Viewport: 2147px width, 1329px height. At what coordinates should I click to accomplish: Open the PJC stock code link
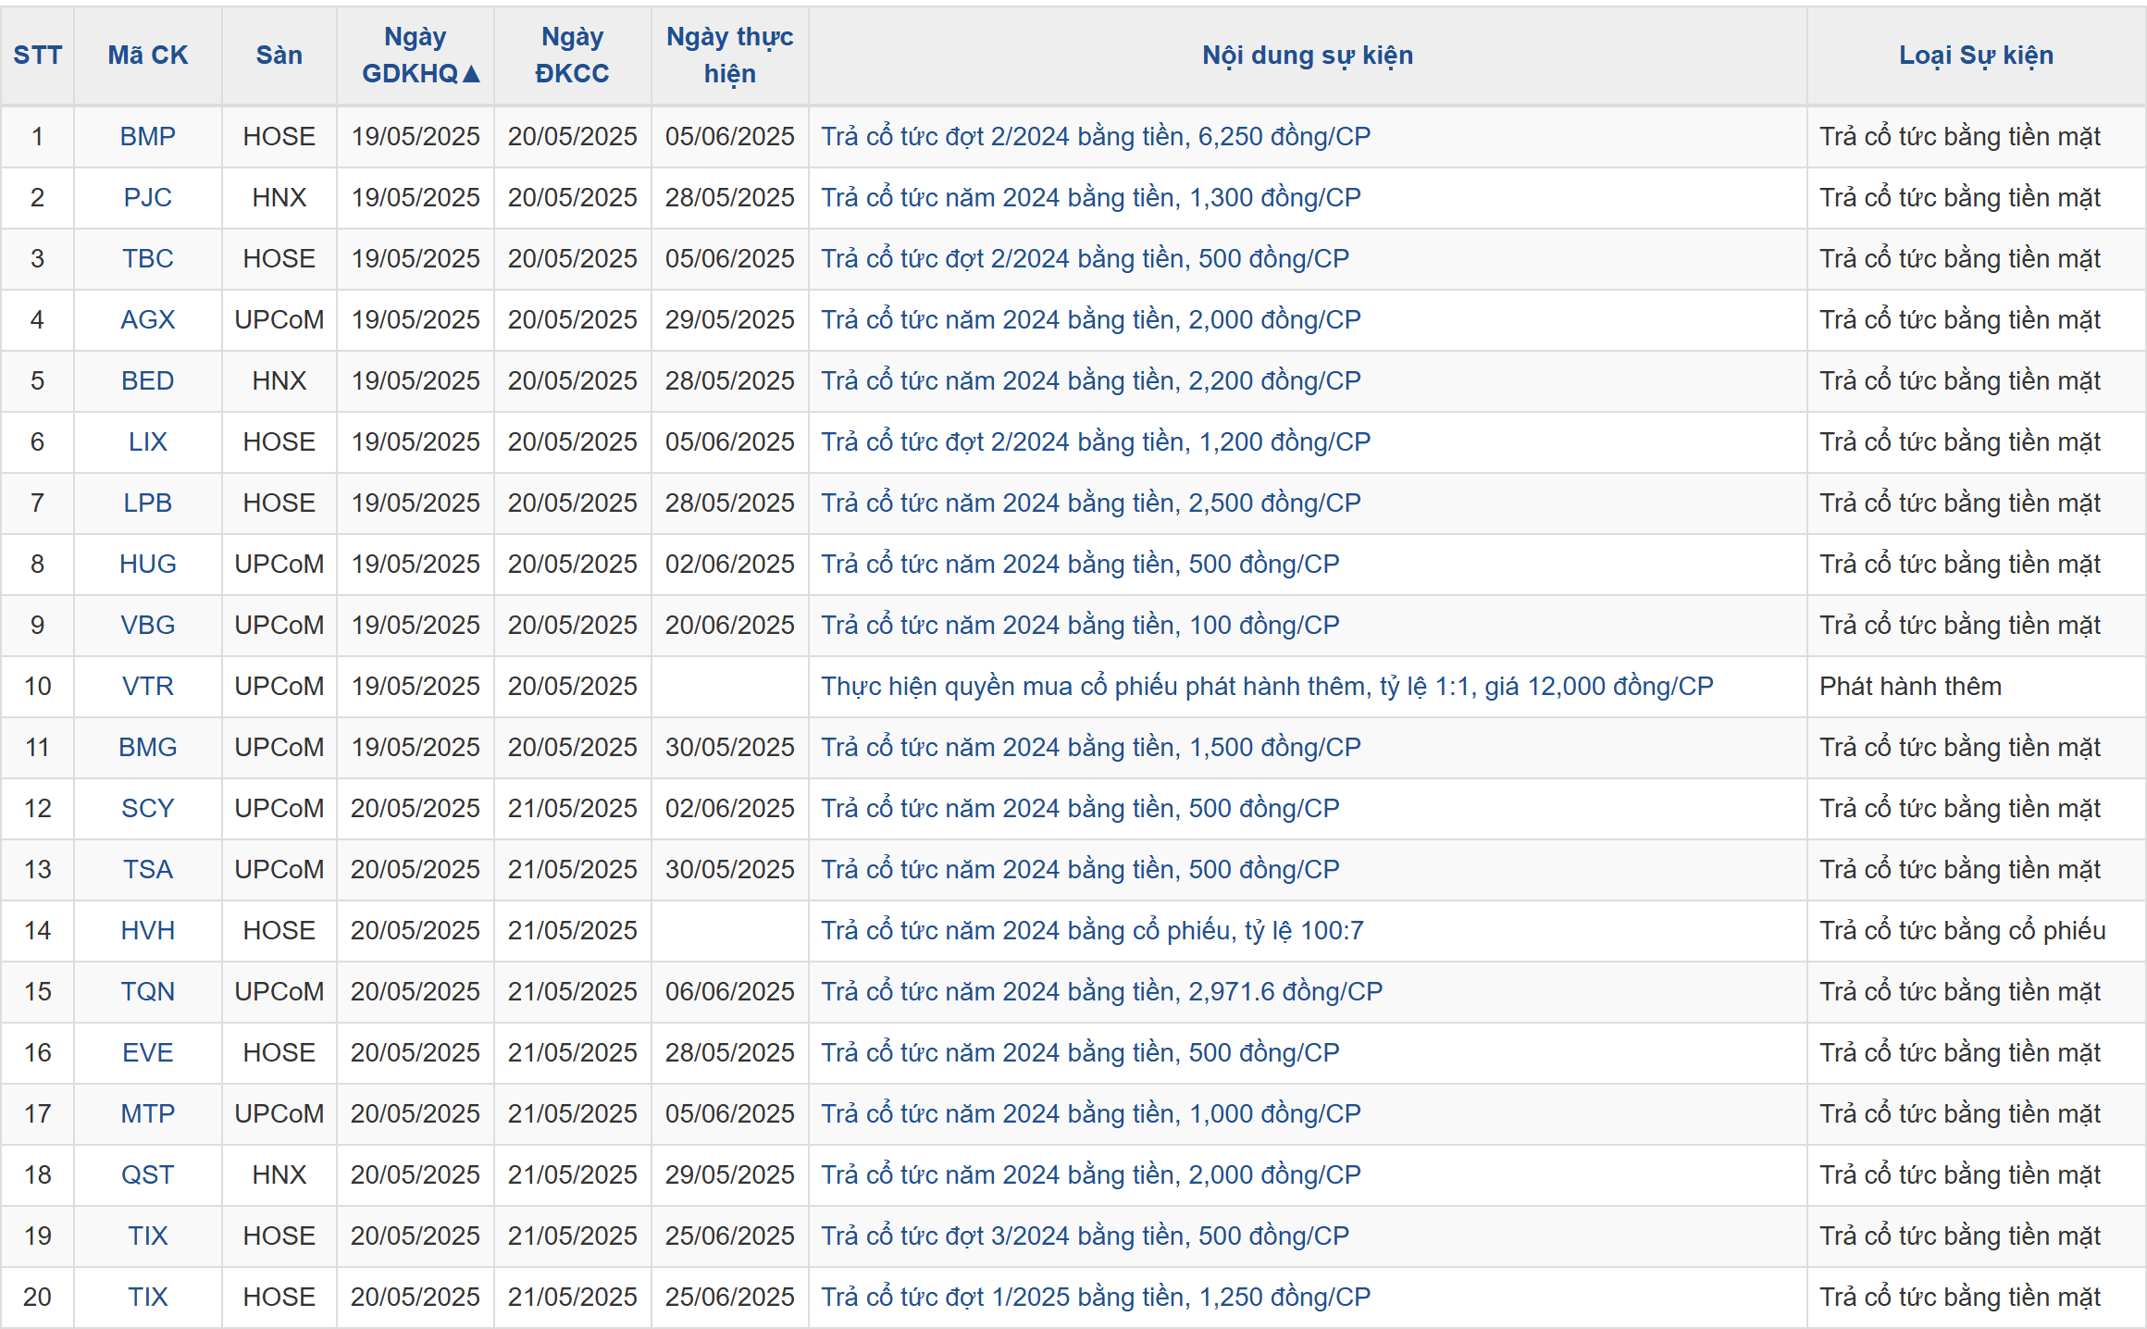[x=148, y=197]
